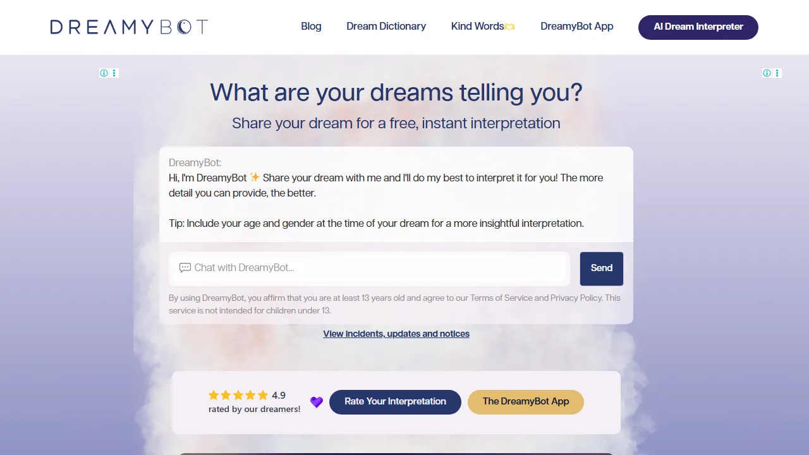The image size is (809, 455).
Task: Click the top-left ad info (i) icon
Action: point(104,73)
